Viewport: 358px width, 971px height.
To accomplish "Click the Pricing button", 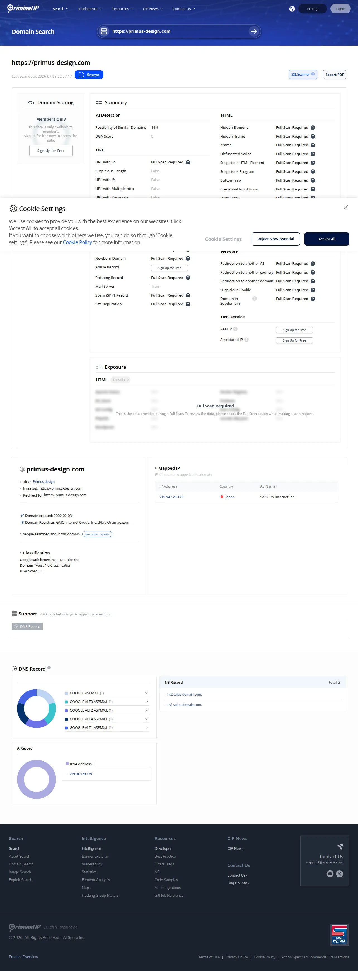I will coord(313,9).
